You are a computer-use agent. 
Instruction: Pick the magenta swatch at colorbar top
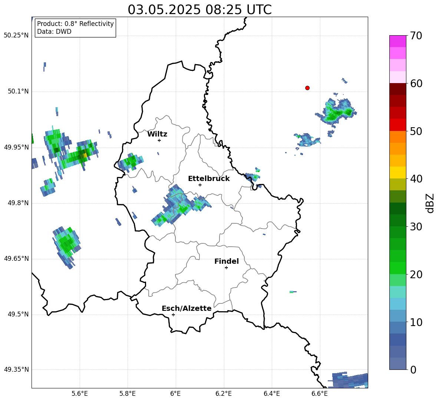397,42
